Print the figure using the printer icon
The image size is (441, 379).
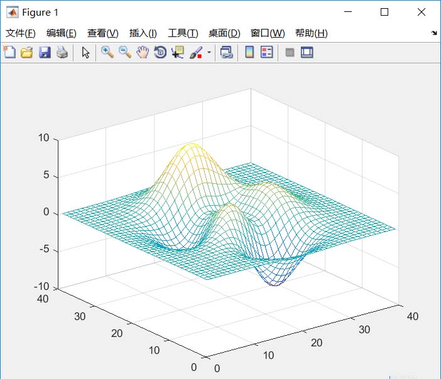click(62, 53)
